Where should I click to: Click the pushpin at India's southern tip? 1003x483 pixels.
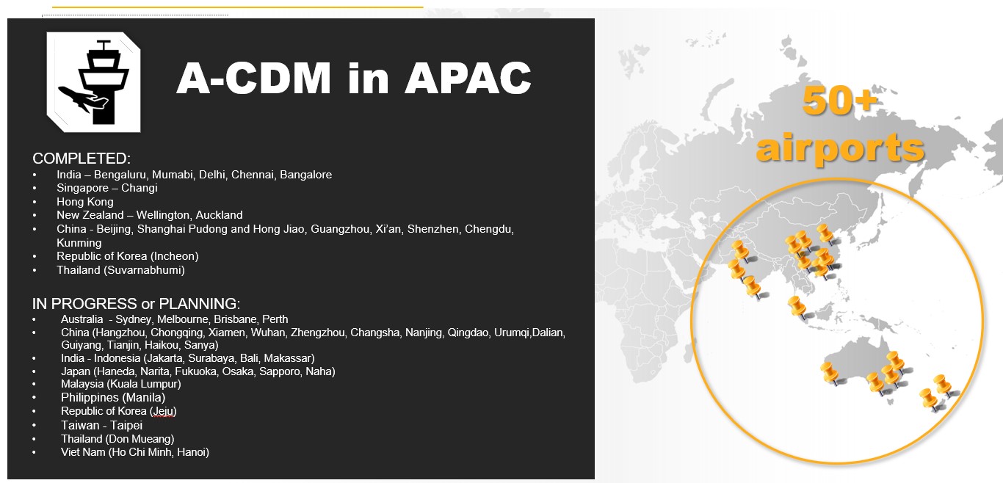point(752,286)
